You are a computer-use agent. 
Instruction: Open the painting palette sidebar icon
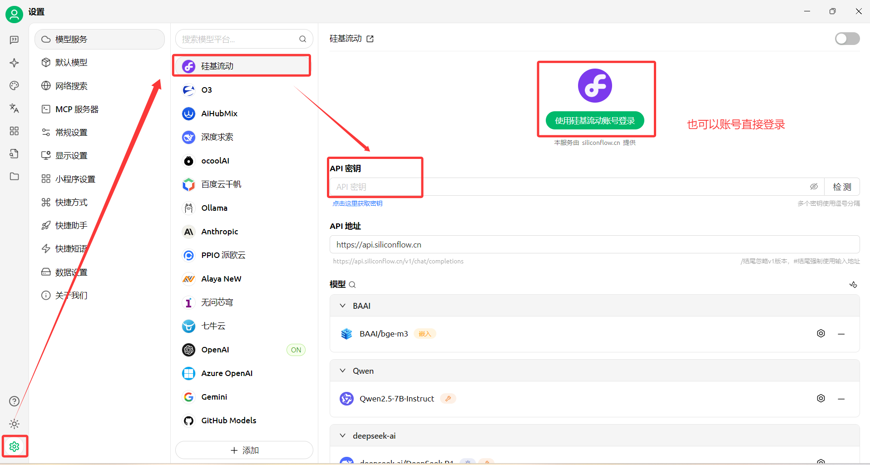point(14,85)
